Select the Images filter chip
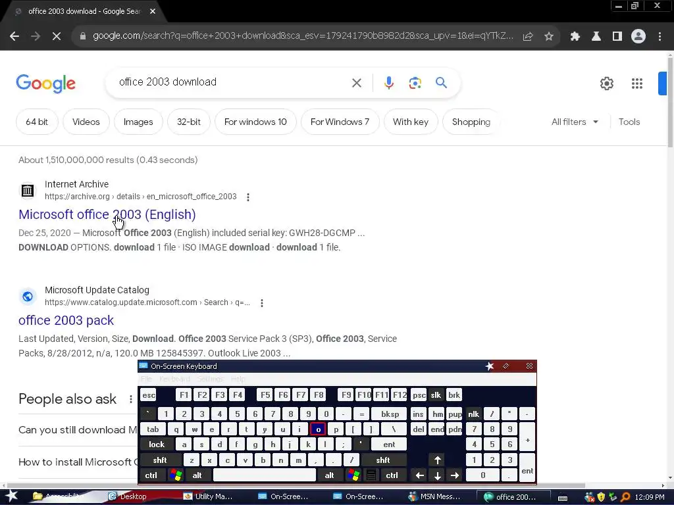 click(138, 122)
